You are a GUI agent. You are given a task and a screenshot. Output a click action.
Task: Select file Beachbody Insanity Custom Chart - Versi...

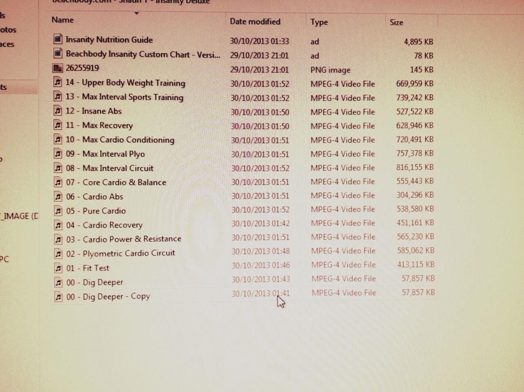pos(143,54)
